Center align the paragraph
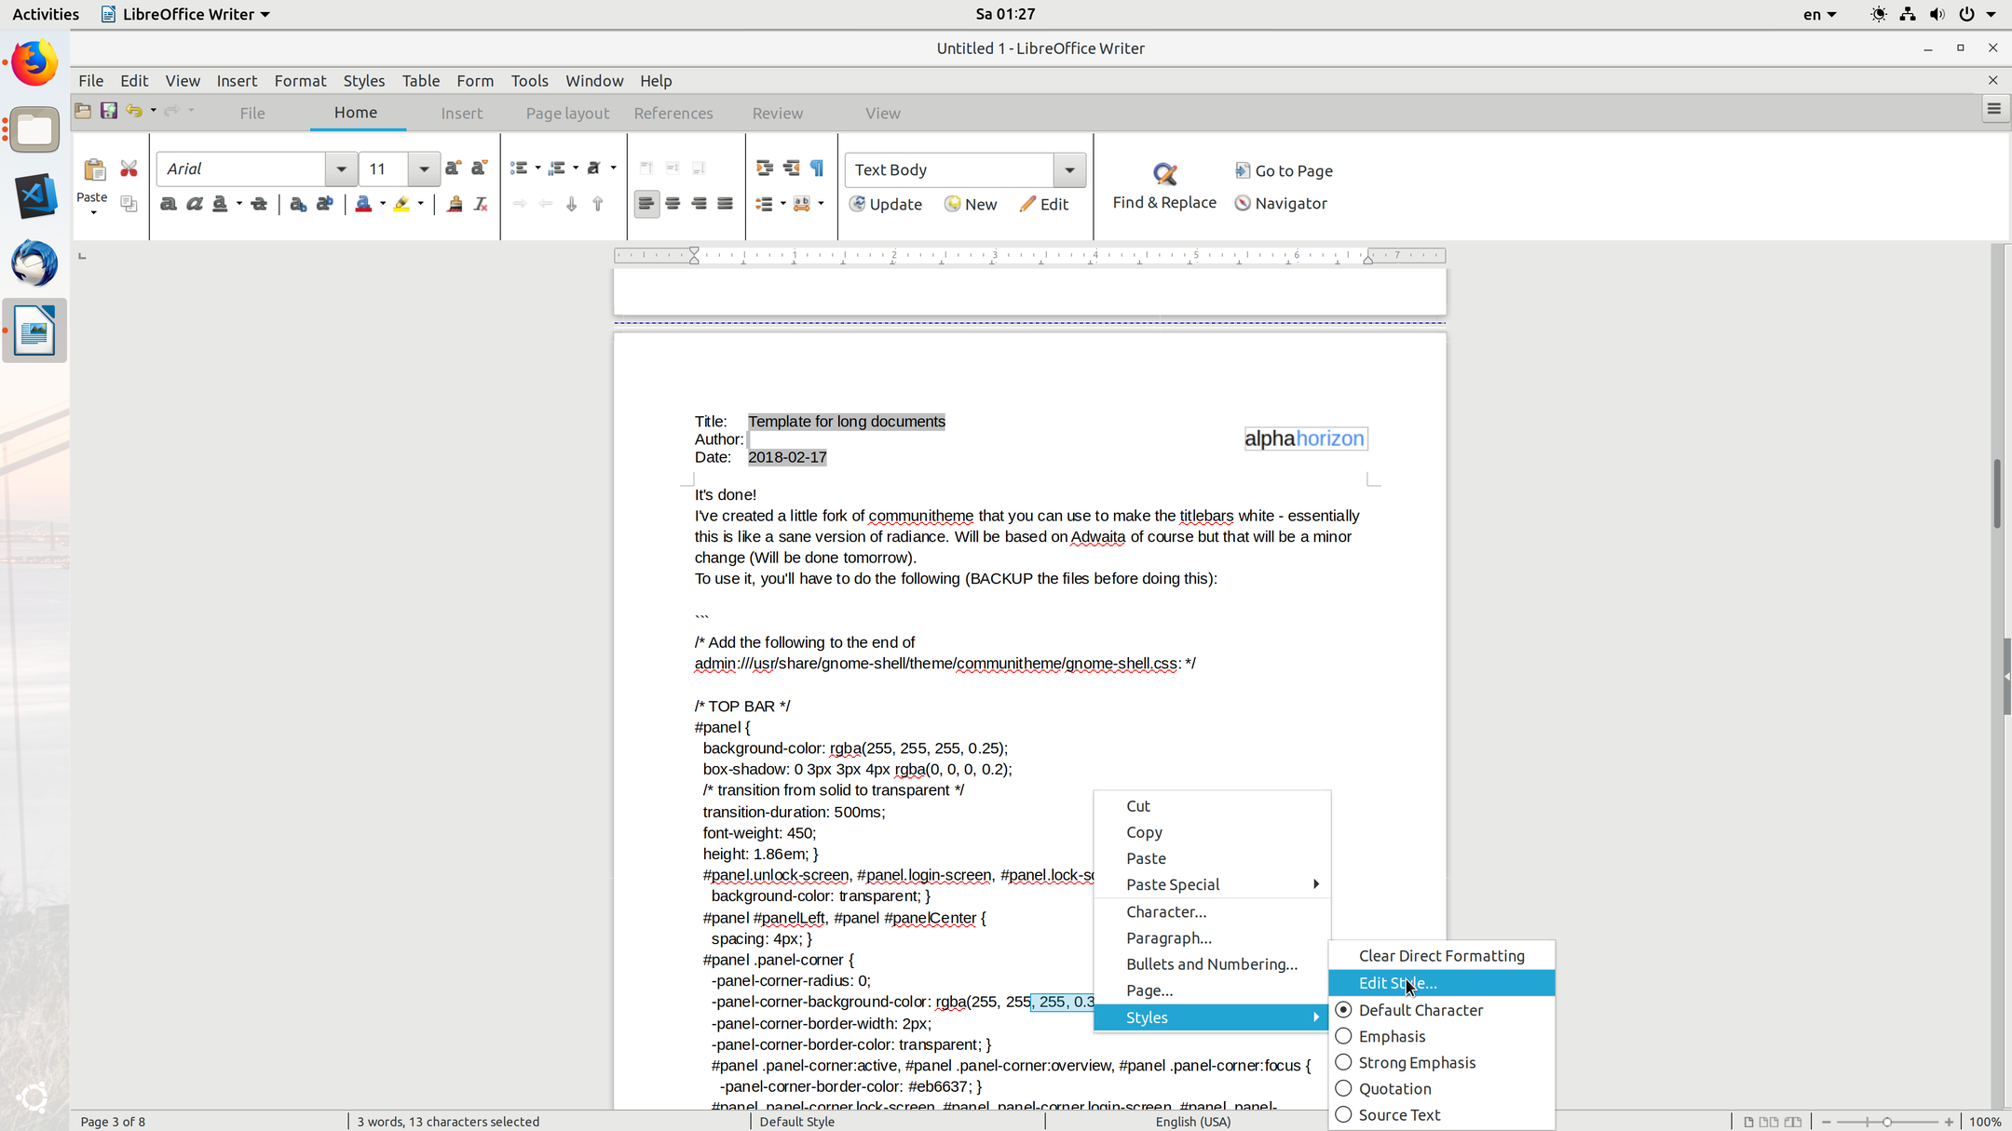 pos(673,204)
